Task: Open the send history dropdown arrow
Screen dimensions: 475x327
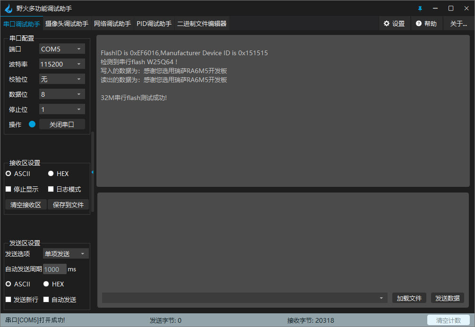Action: click(x=381, y=298)
